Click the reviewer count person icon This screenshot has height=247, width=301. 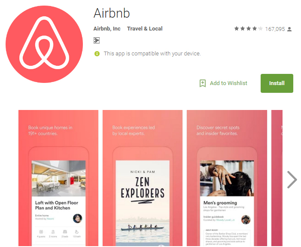[289, 29]
